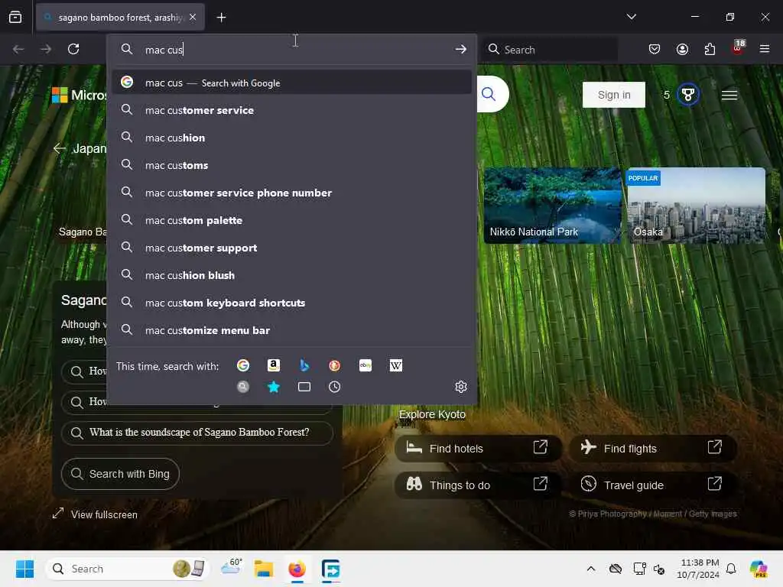Open the Find hotels link
The image size is (783, 587).
(x=479, y=448)
